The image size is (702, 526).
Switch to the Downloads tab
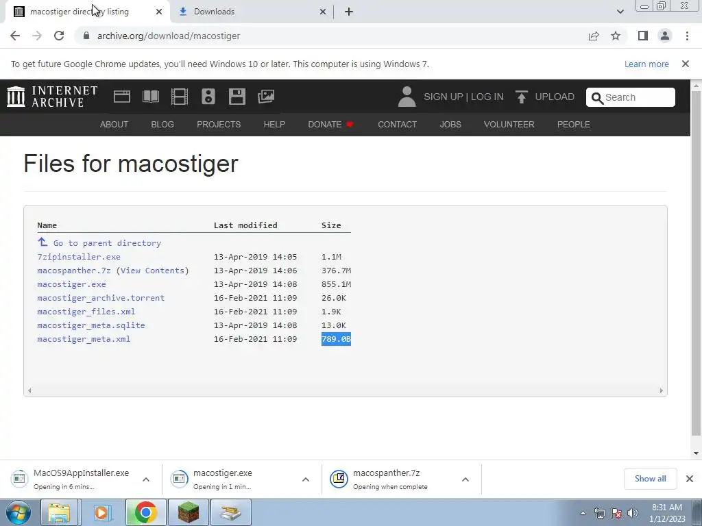click(252, 12)
